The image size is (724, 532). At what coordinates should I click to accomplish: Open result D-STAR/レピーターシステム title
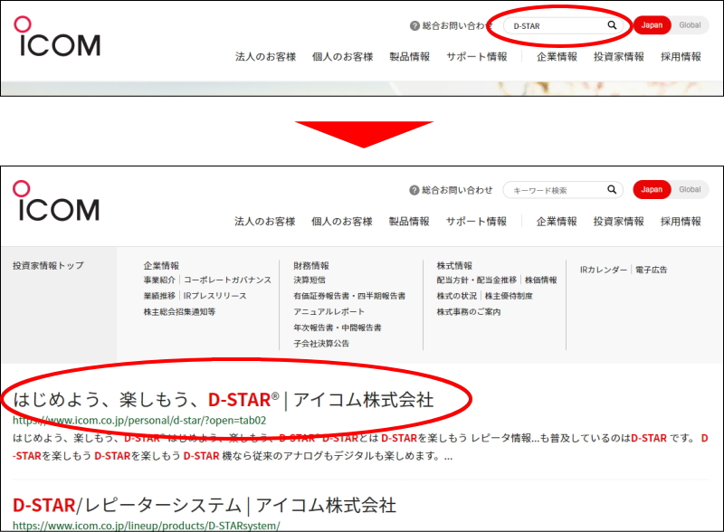click(x=205, y=505)
